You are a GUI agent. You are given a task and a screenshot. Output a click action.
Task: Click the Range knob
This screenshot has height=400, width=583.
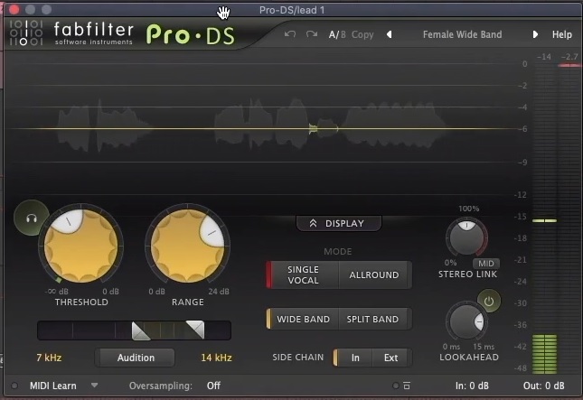pyautogui.click(x=187, y=245)
